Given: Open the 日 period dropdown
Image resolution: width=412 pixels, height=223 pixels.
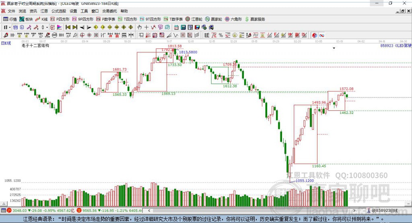Looking at the screenshot, I should 7,27.
